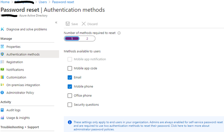Click the info icon beside Number of methods
224x132 pixels.
[x=119, y=33]
